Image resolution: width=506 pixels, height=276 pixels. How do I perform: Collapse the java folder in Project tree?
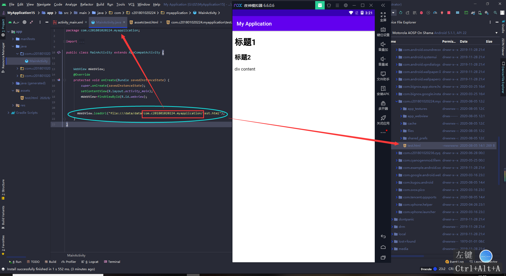click(x=13, y=46)
